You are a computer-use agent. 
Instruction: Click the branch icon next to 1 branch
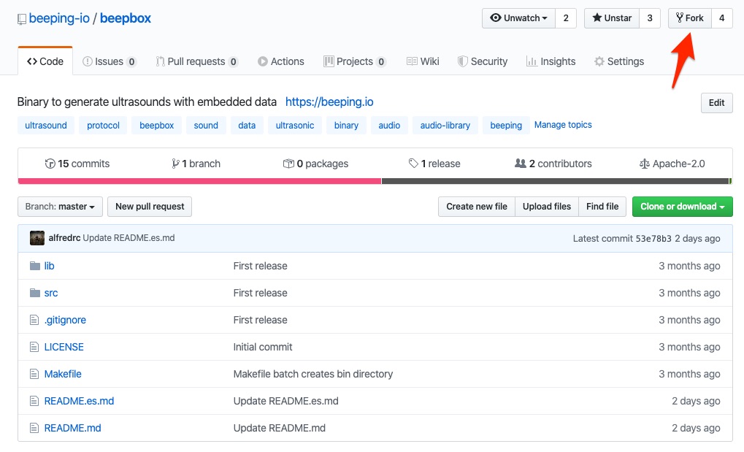175,164
